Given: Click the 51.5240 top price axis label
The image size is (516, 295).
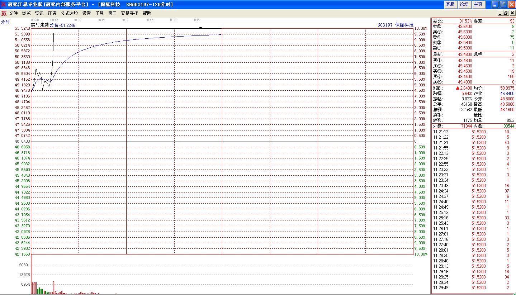Looking at the screenshot, I should point(22,28).
